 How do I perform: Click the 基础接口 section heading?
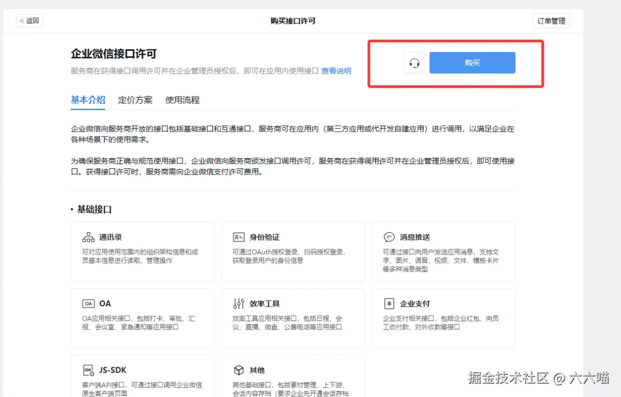[94, 209]
